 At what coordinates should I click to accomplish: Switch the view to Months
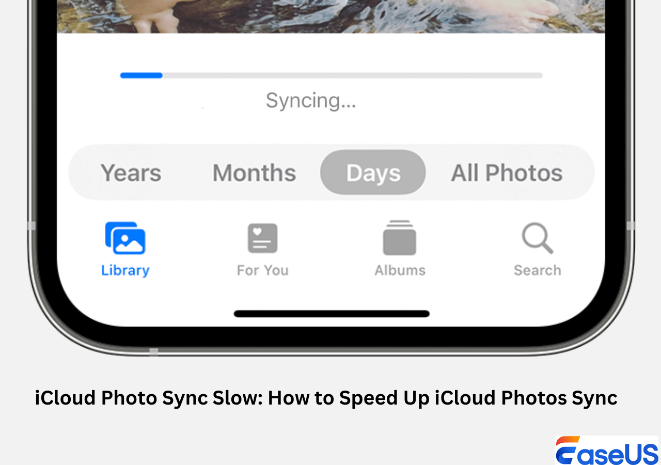[x=254, y=173]
